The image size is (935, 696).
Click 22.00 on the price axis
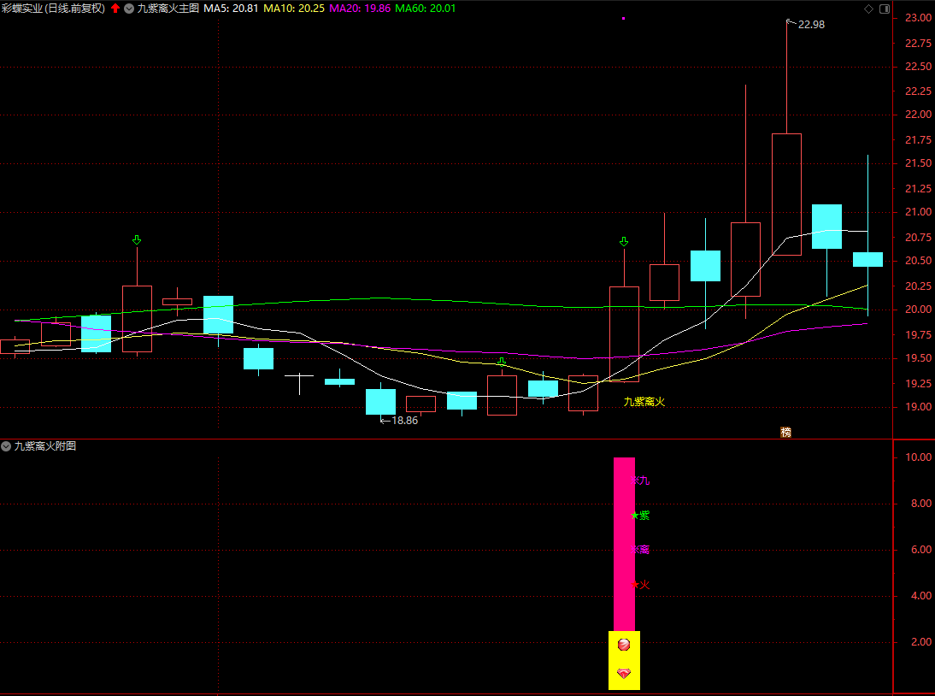click(918, 115)
